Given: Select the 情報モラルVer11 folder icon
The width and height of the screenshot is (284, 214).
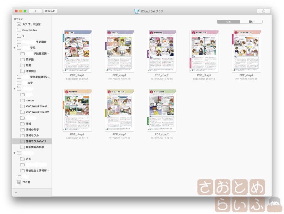Looking at the screenshot, I should [x=22, y=141].
